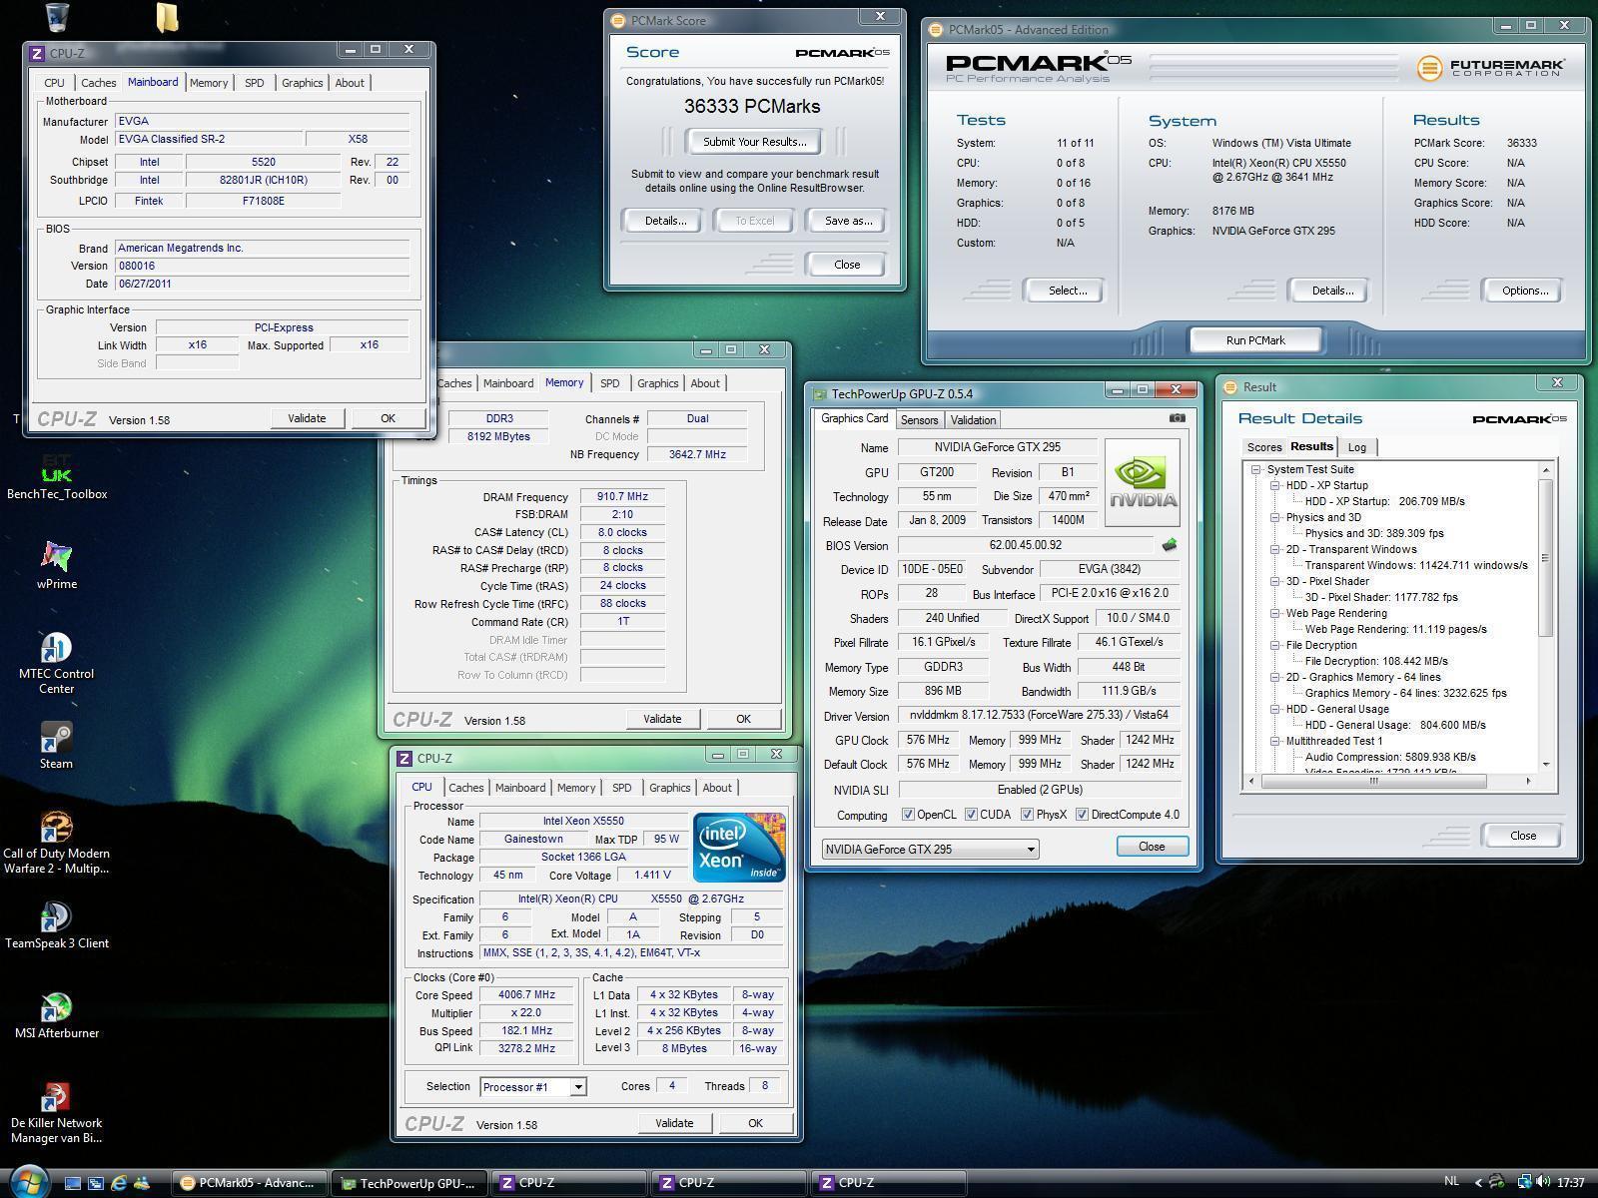Click the 36333 PCMarks score text

[x=752, y=107]
